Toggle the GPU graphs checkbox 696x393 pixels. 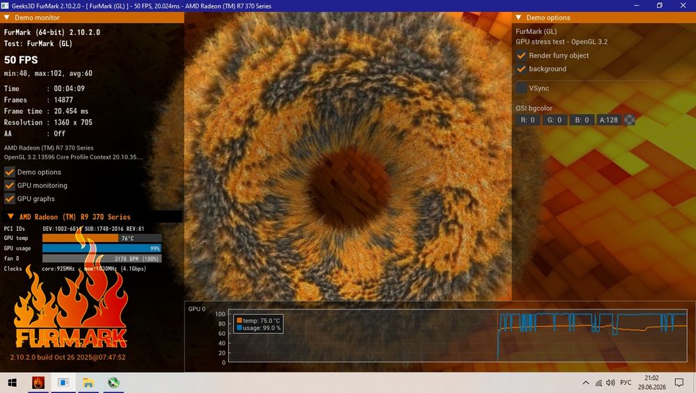click(x=9, y=199)
